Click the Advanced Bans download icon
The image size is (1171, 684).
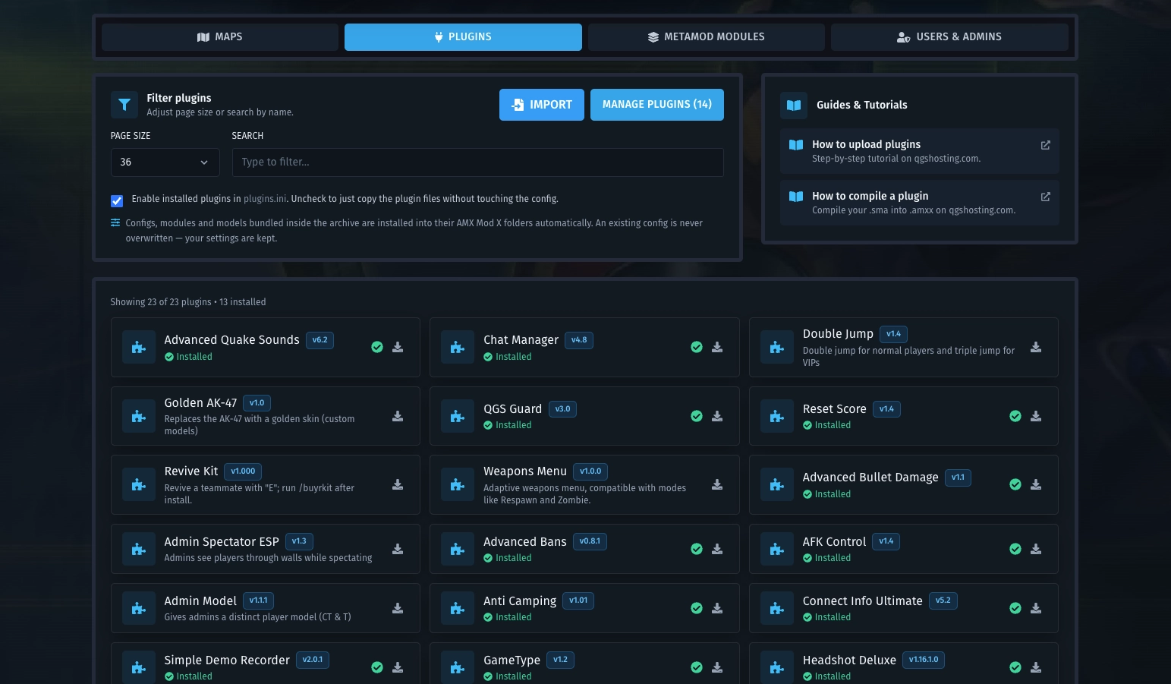[717, 549]
